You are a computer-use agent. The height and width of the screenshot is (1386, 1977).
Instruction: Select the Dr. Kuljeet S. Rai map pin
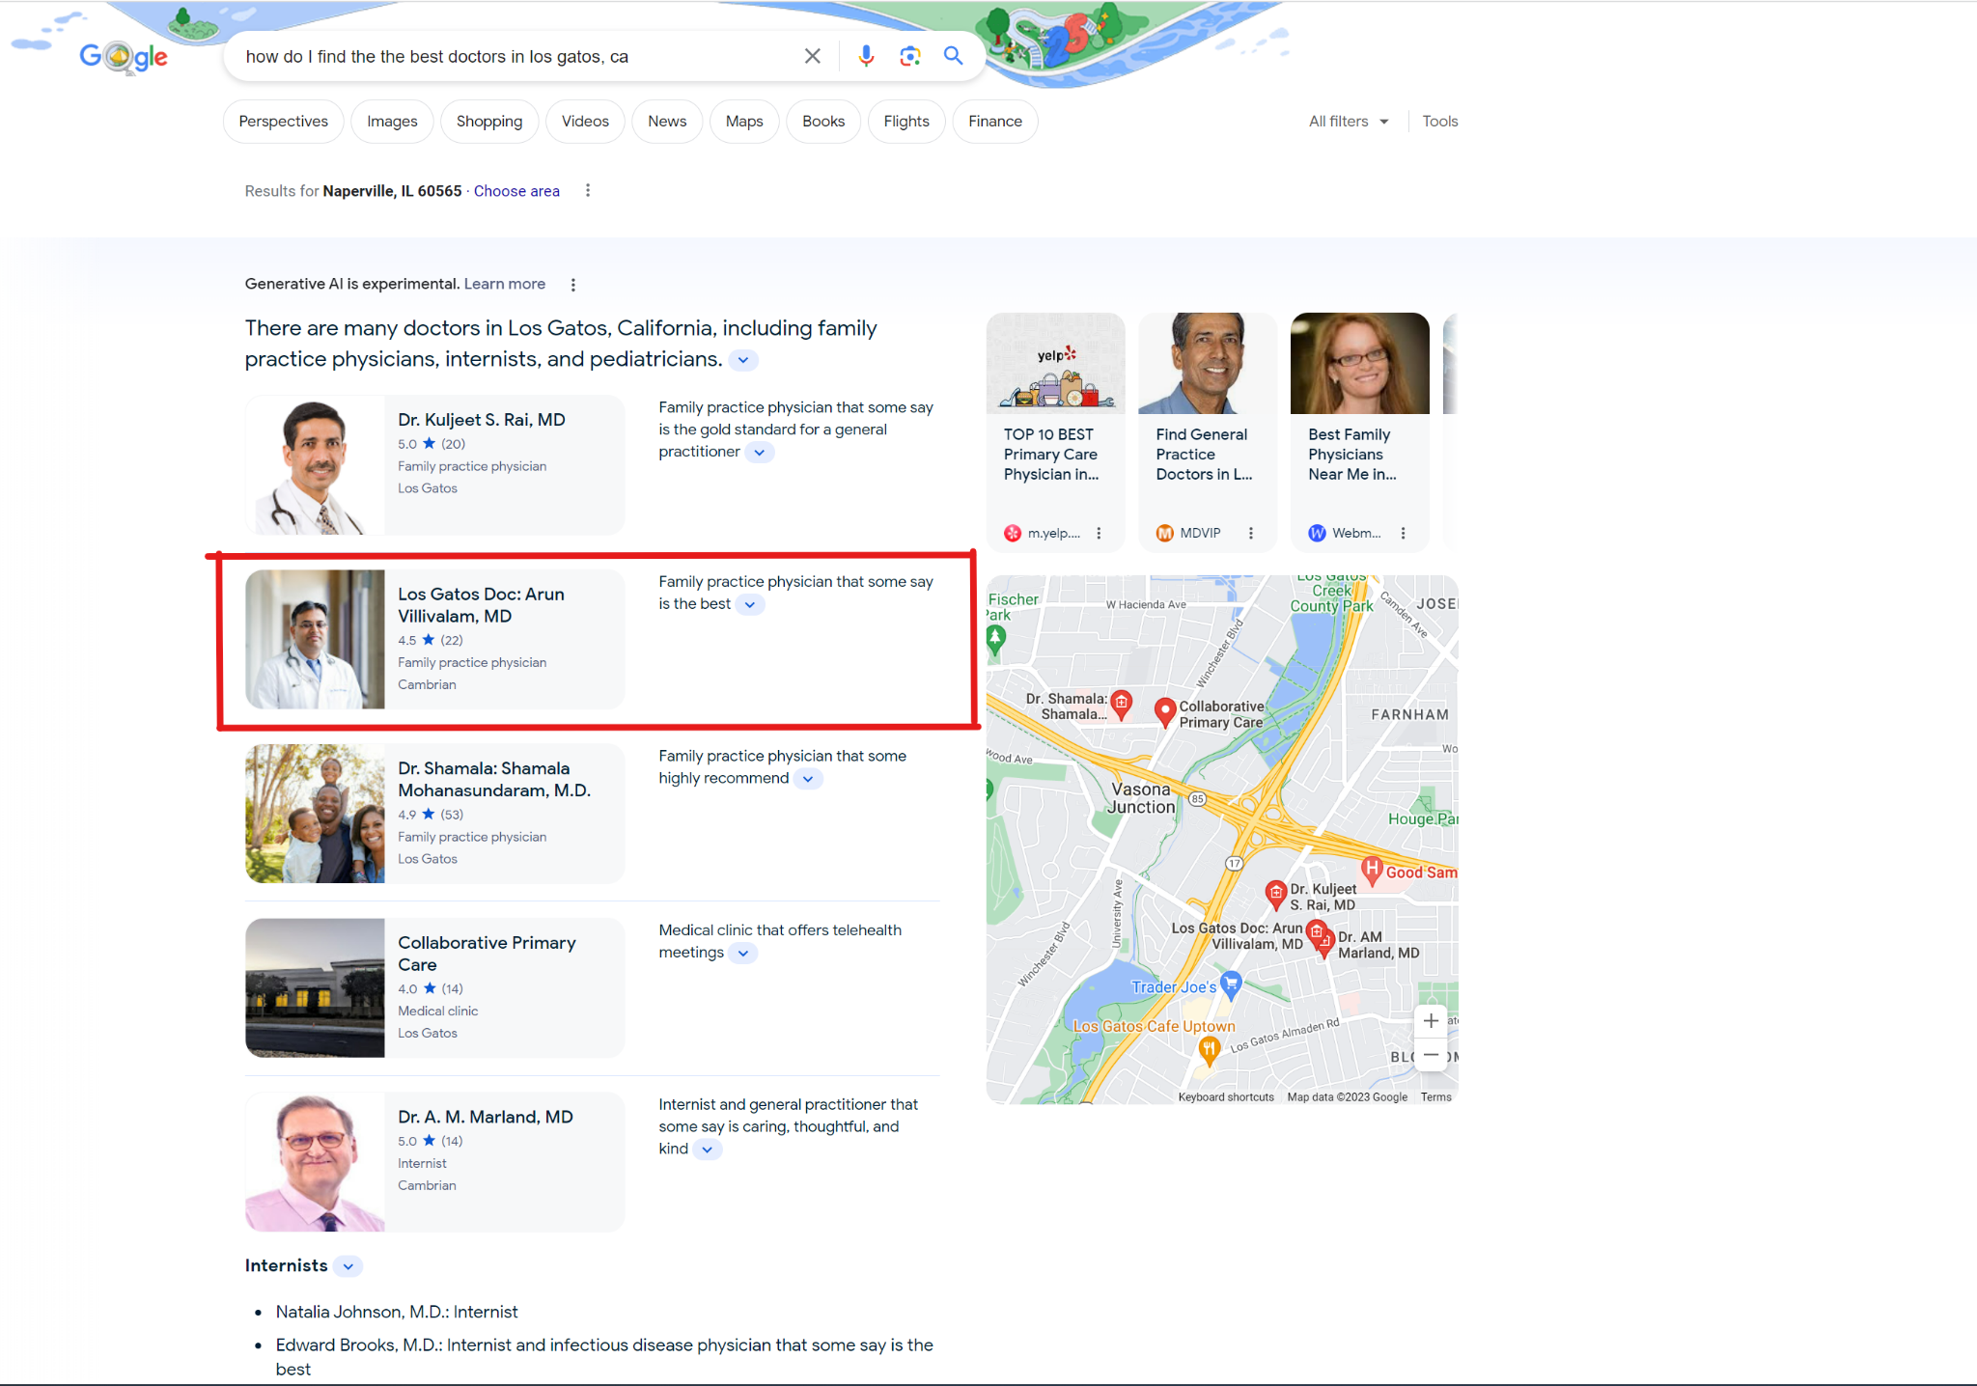point(1275,895)
